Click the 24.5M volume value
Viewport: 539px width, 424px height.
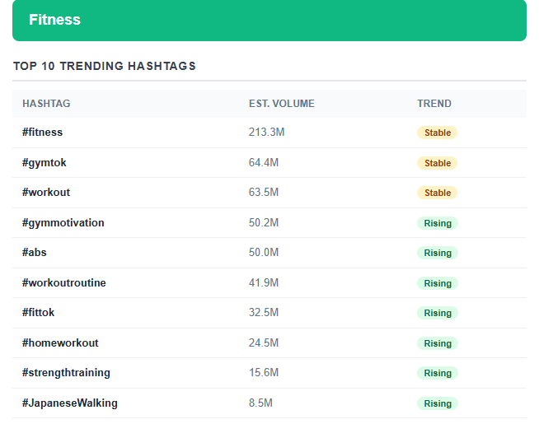(264, 343)
